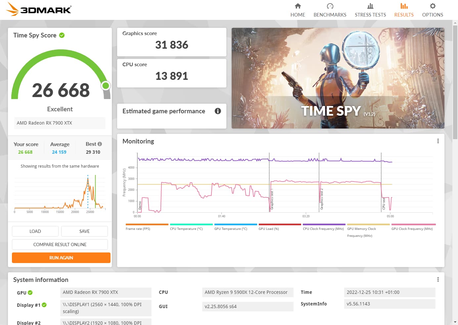This screenshot has height=325, width=458.
Task: Switch to the Stress Tests tab
Action: [x=370, y=10]
